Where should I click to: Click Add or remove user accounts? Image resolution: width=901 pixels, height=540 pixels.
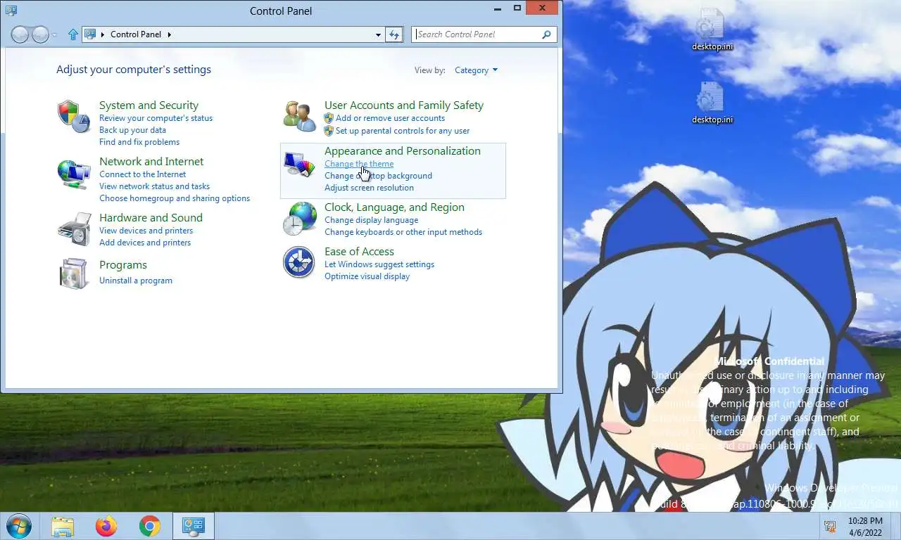coord(390,118)
